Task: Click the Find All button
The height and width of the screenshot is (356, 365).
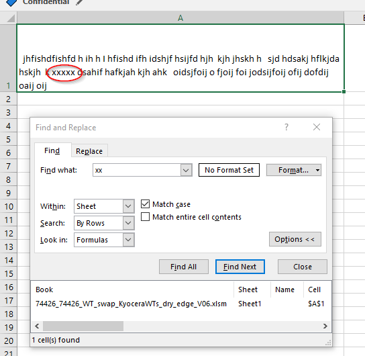Action: [184, 267]
